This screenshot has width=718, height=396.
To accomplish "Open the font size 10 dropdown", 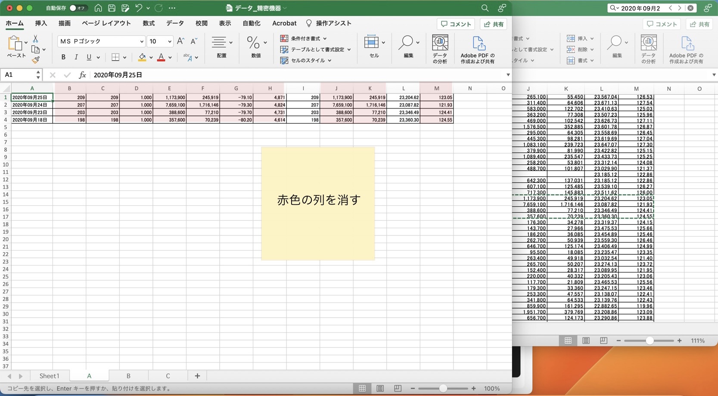I will 170,41.
